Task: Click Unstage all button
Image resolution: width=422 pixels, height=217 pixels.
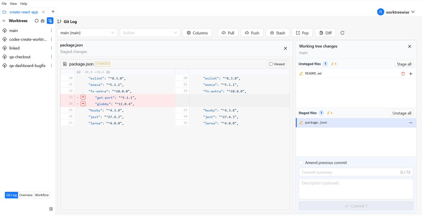Action: (402, 113)
